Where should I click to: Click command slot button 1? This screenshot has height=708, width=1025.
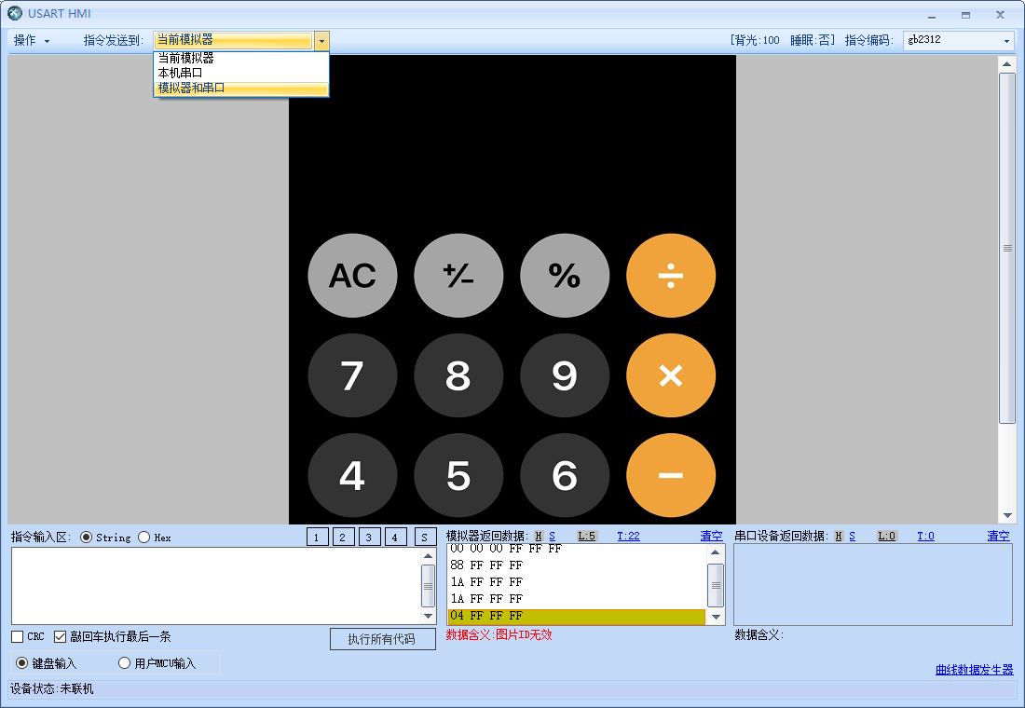pyautogui.click(x=318, y=538)
